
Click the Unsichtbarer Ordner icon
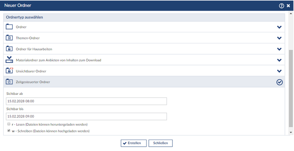click(x=9, y=71)
